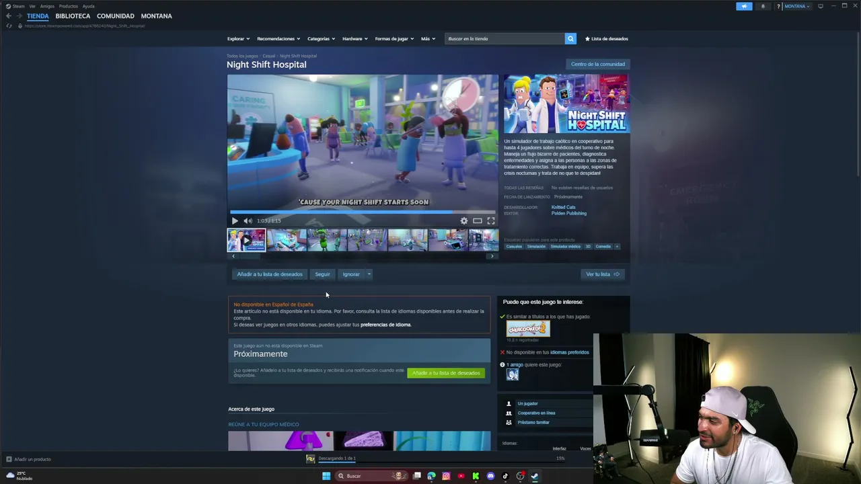Expand the Recomendaciones dropdown

tap(278, 38)
